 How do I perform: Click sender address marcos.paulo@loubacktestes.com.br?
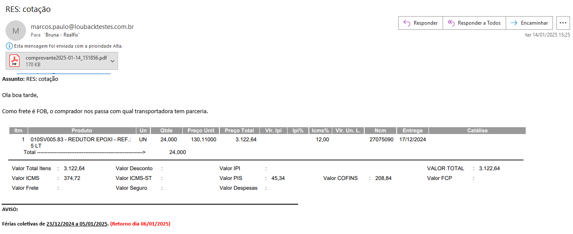82,27
